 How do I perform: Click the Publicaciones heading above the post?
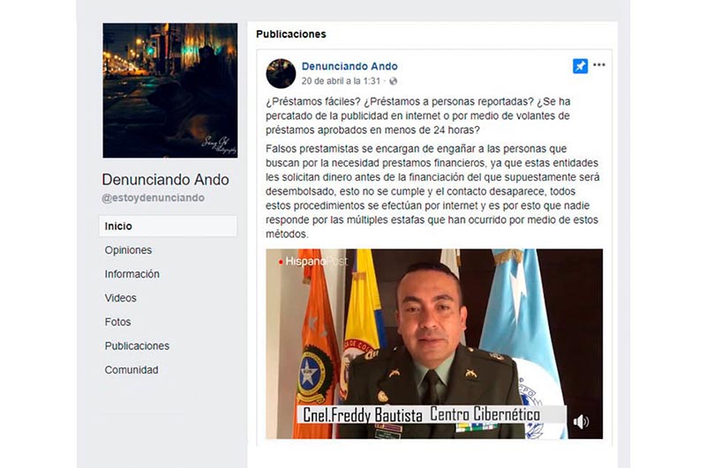(x=291, y=34)
